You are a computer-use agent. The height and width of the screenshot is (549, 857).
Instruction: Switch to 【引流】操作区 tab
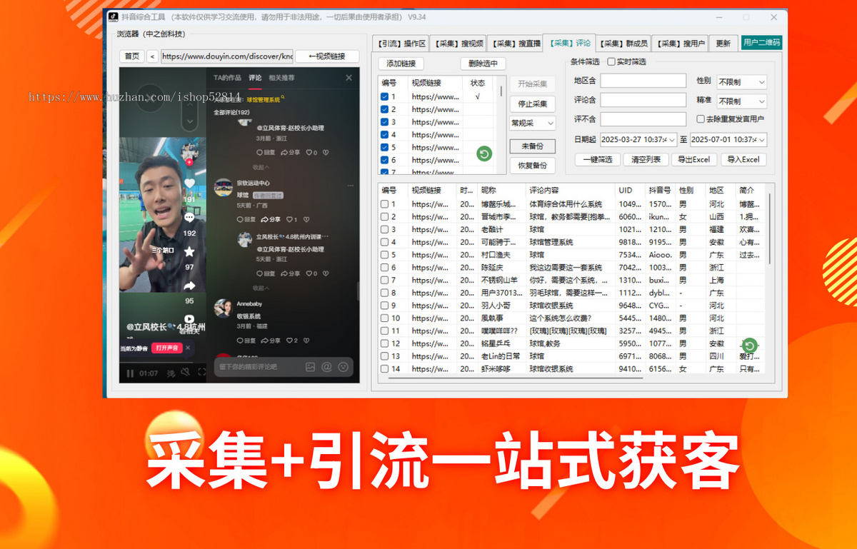click(402, 44)
